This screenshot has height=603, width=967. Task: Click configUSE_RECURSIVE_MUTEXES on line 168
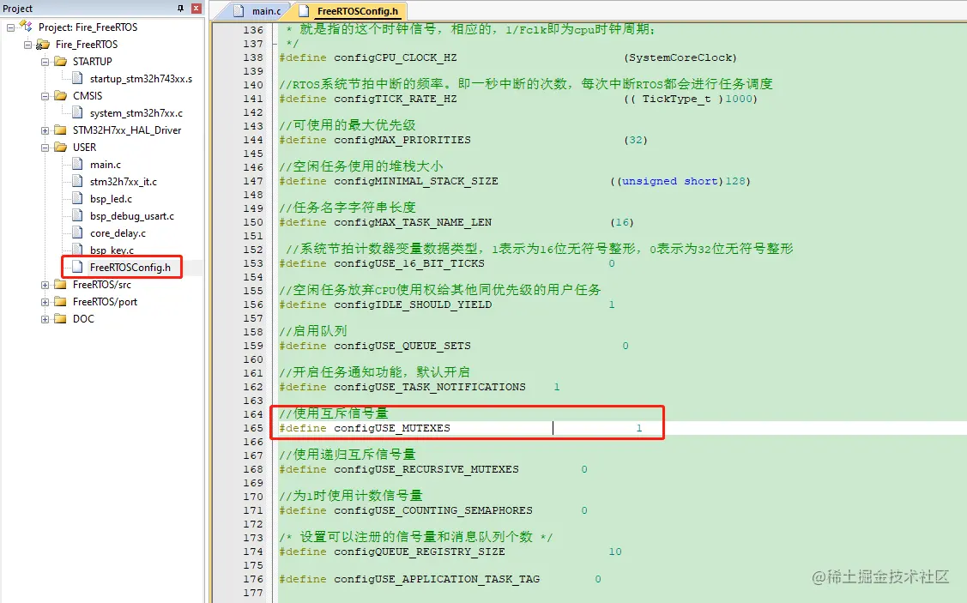pos(426,469)
